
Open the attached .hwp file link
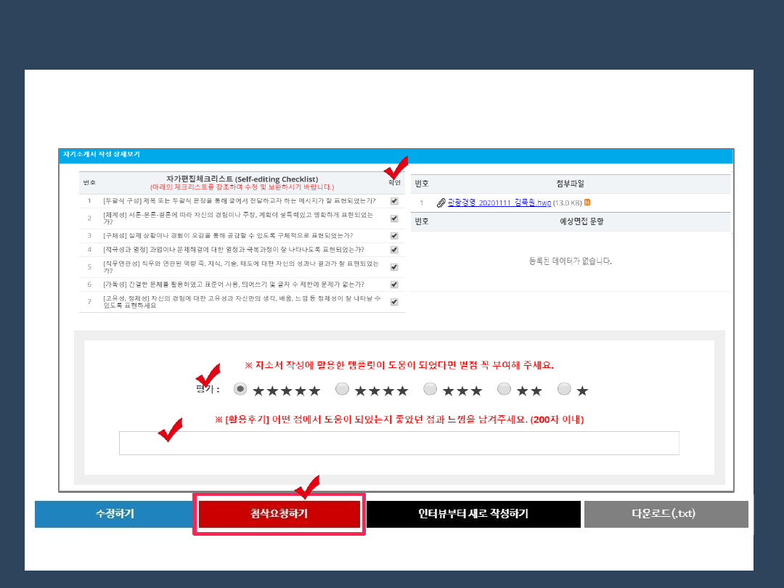pos(499,203)
